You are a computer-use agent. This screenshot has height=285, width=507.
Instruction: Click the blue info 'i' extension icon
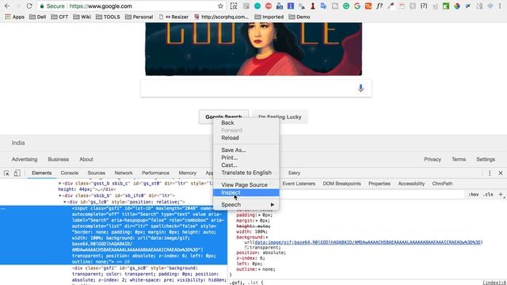coord(291,6)
